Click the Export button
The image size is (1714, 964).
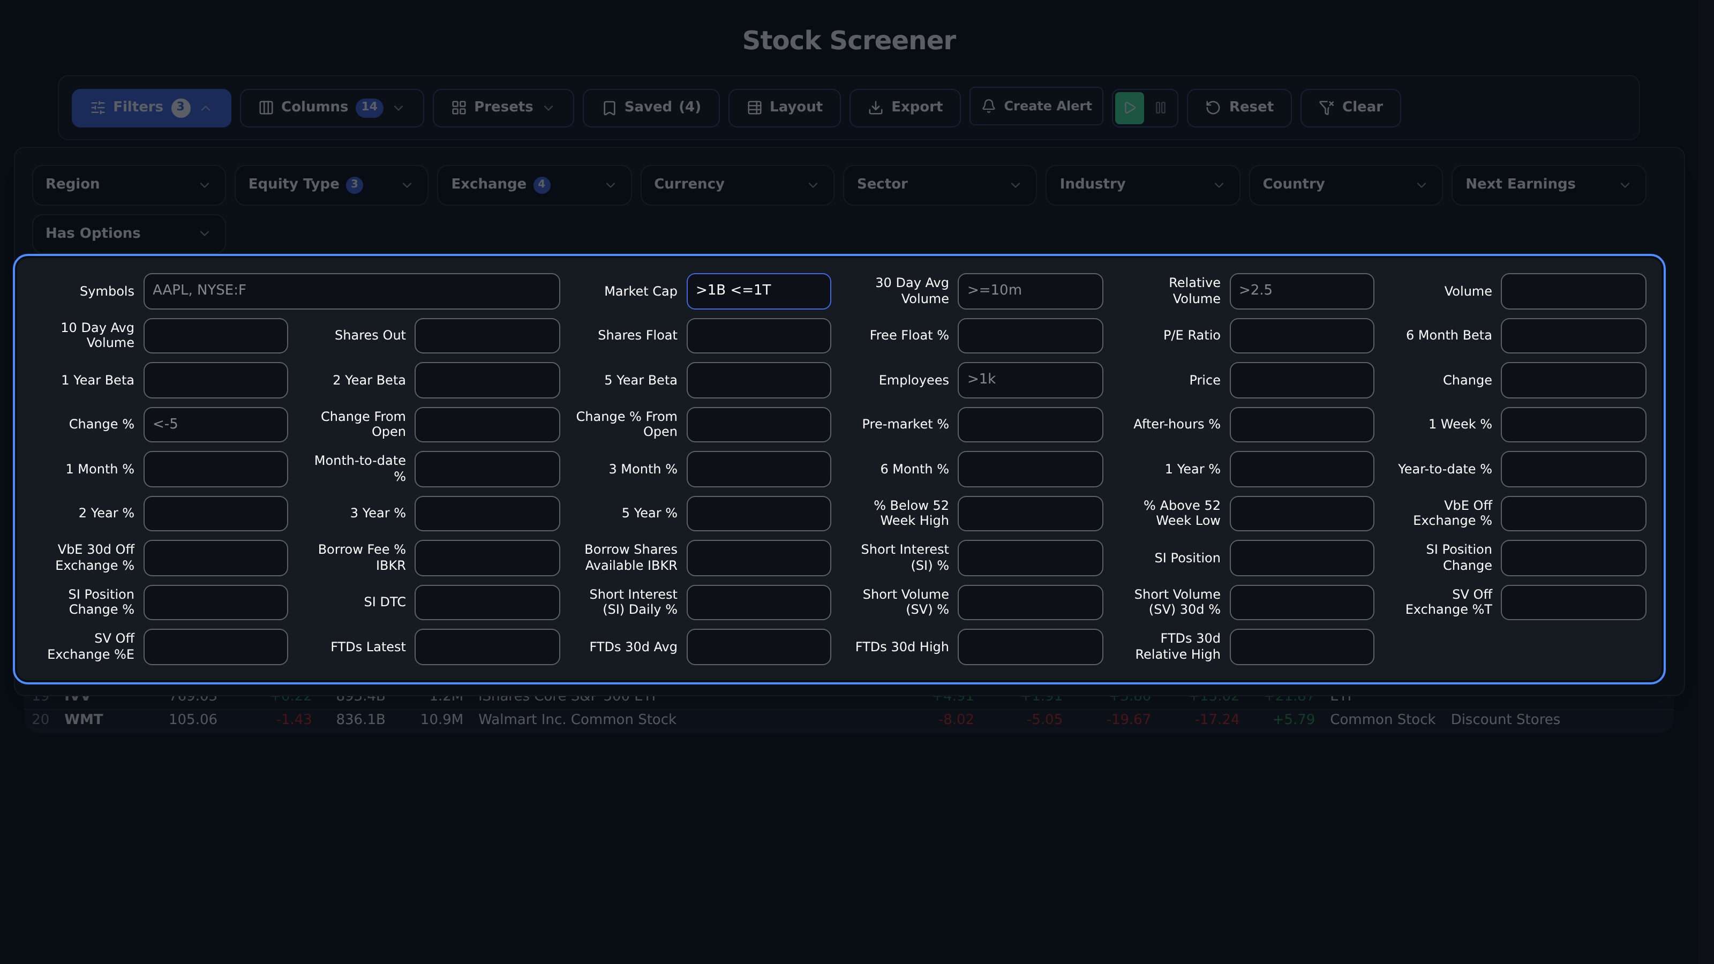click(x=905, y=108)
